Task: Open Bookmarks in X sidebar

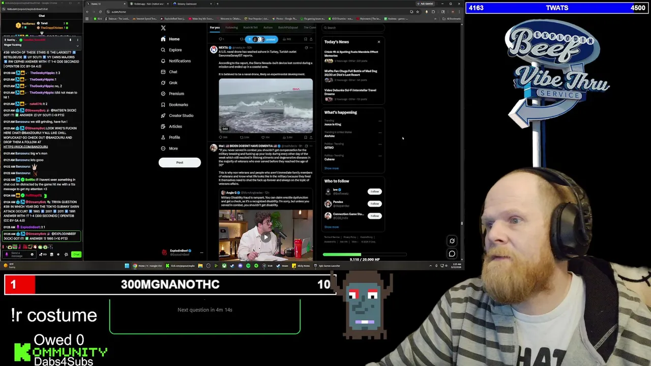Action: coord(174,105)
